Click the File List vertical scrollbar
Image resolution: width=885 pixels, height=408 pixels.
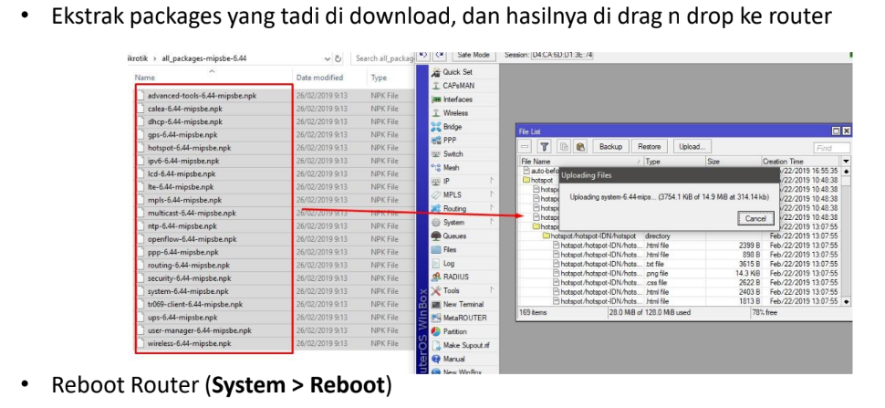tap(846, 235)
